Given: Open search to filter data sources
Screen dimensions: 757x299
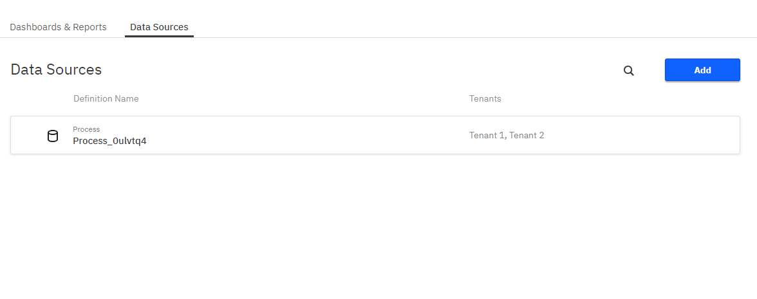Looking at the screenshot, I should pos(629,71).
